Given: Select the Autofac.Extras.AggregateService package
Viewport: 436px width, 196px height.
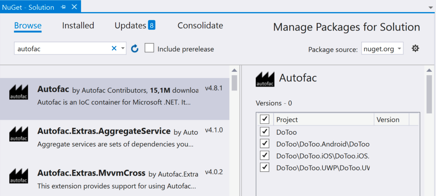Looking at the screenshot, I should tap(114, 141).
